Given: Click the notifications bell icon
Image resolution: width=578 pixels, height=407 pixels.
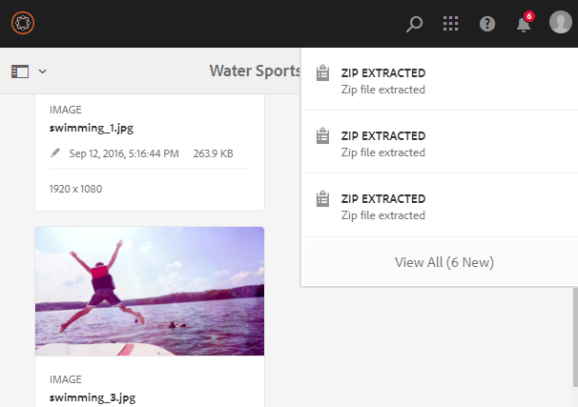Looking at the screenshot, I should point(524,24).
